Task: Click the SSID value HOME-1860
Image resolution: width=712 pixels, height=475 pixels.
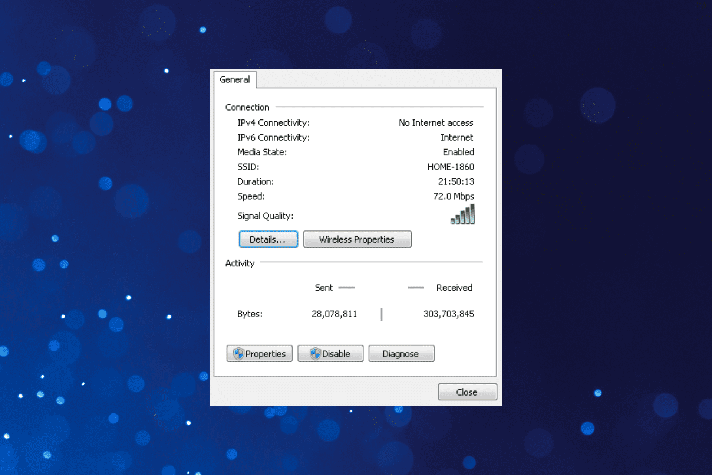Action: pos(451,167)
